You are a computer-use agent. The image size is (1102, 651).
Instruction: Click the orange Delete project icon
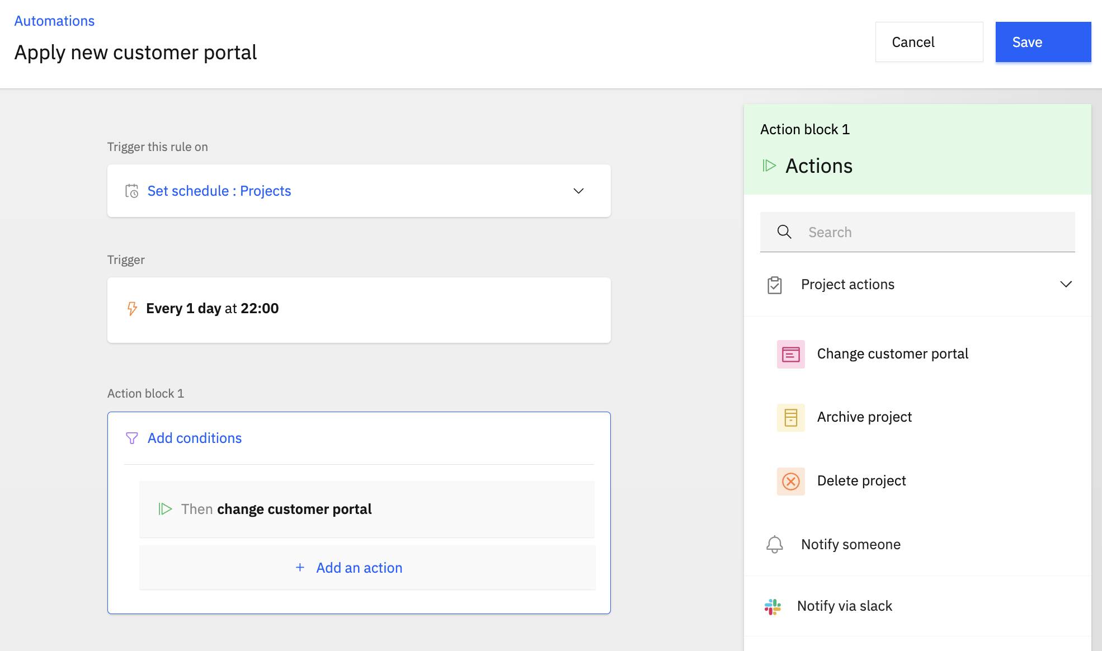pyautogui.click(x=790, y=481)
